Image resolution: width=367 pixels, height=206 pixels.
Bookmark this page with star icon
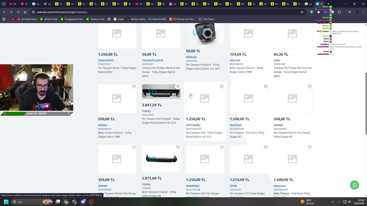coord(302,12)
